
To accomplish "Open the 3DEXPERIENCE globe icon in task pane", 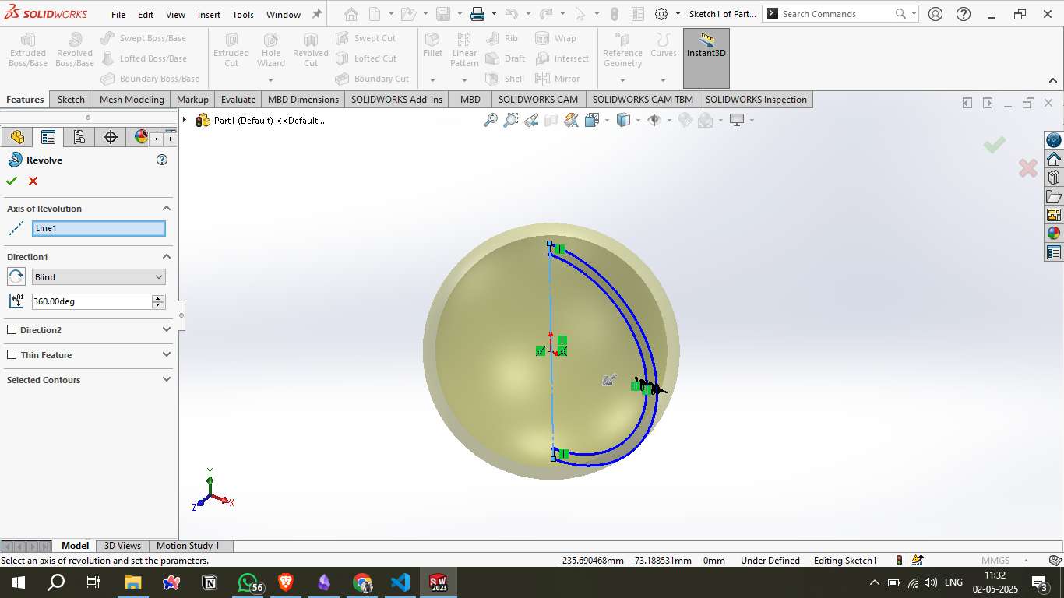I will pos(1054,140).
